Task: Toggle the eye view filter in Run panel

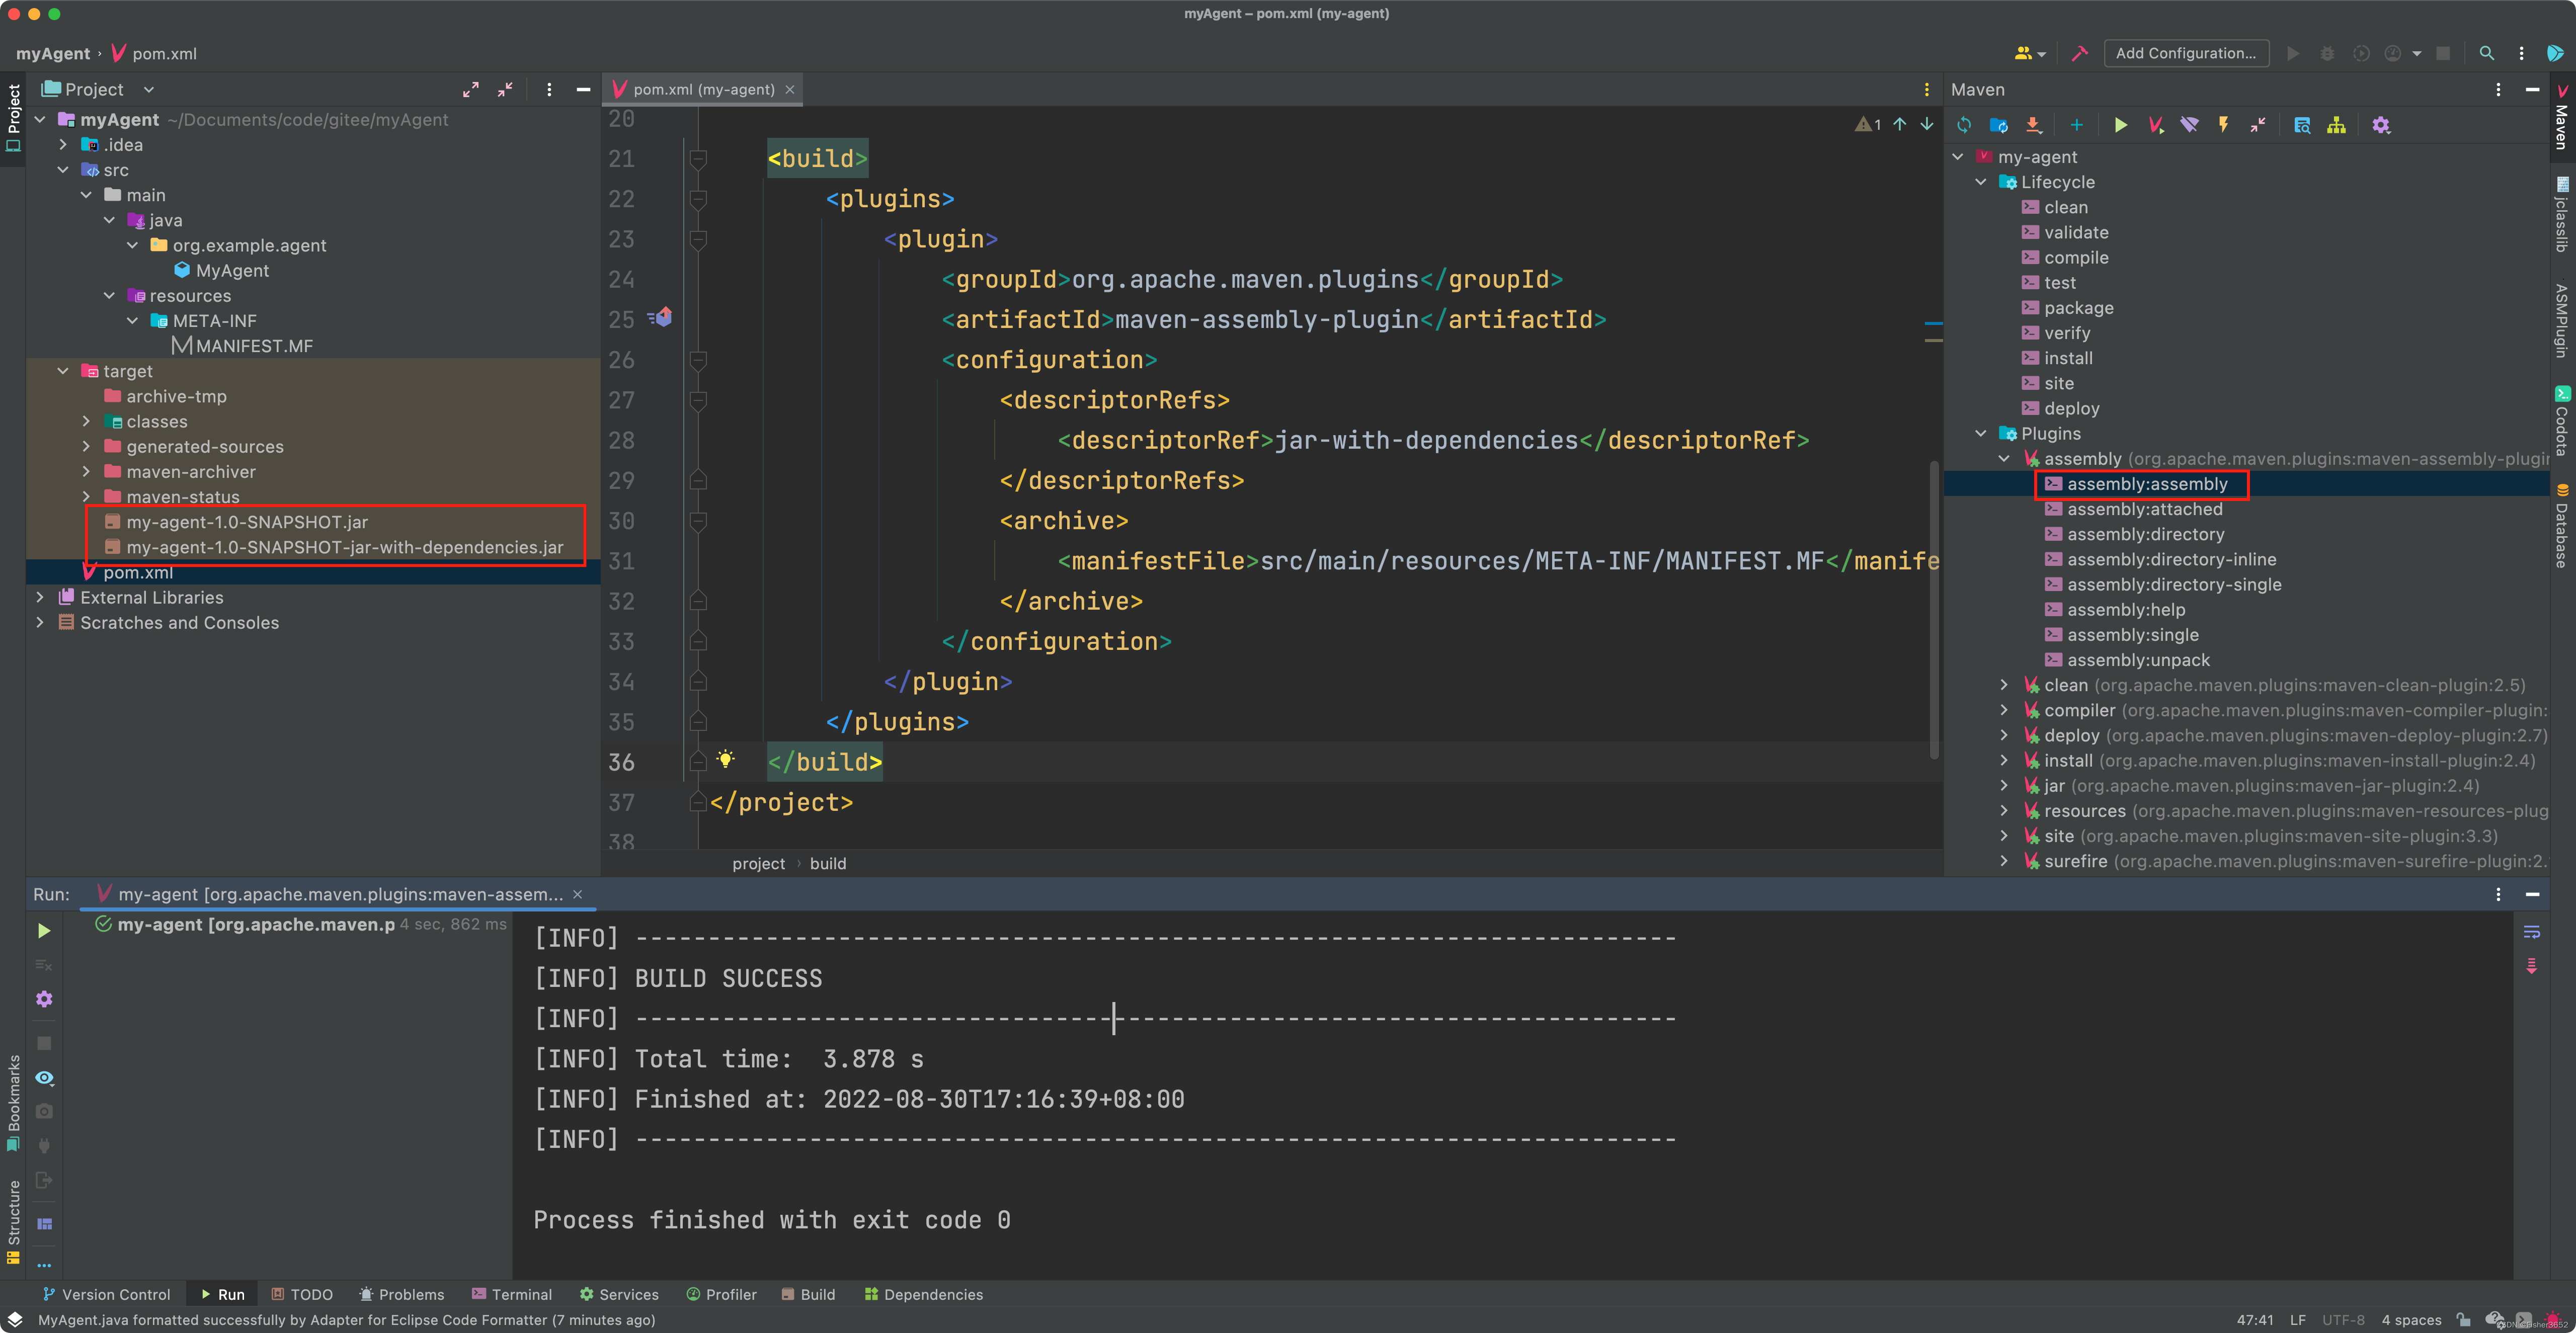Action: tap(44, 1078)
